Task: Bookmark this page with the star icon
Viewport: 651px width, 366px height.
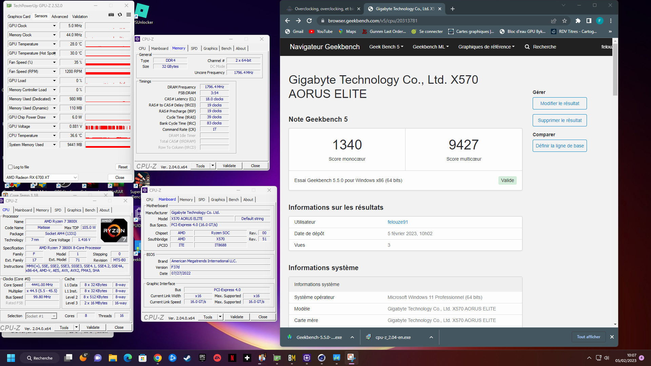Action: pyautogui.click(x=565, y=21)
